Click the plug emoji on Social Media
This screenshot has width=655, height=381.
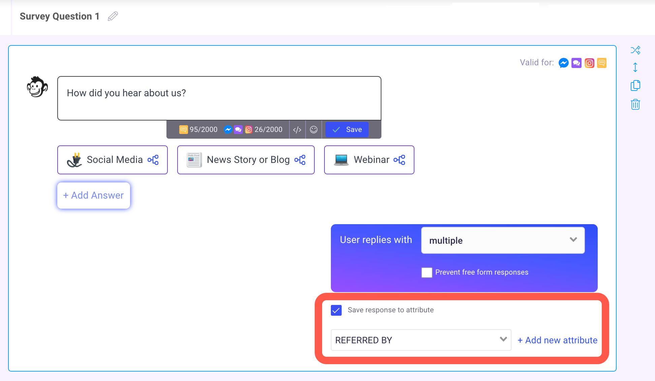[74, 160]
